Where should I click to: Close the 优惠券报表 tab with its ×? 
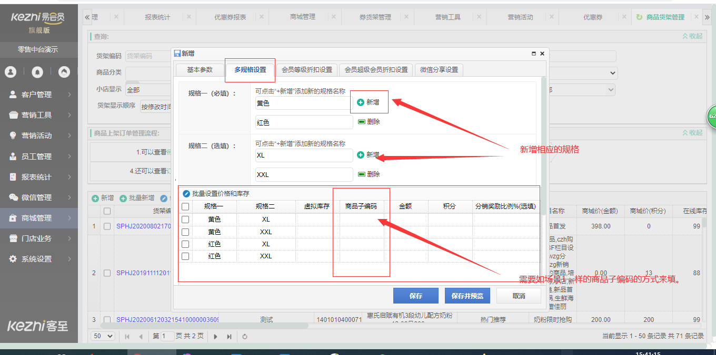(262, 17)
